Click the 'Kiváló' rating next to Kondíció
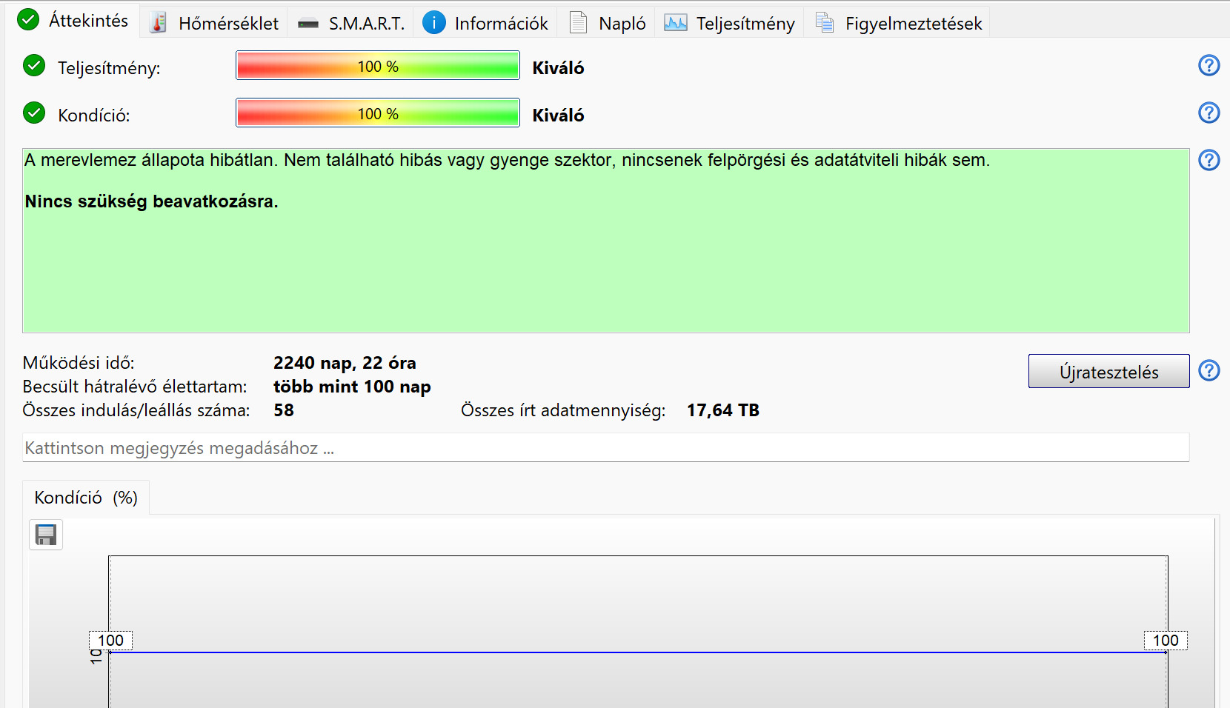Screen dimensions: 1230x708 [x=558, y=116]
